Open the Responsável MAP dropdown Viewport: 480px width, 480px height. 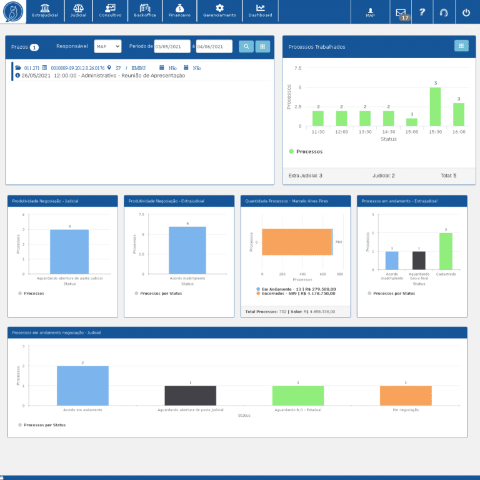(107, 46)
